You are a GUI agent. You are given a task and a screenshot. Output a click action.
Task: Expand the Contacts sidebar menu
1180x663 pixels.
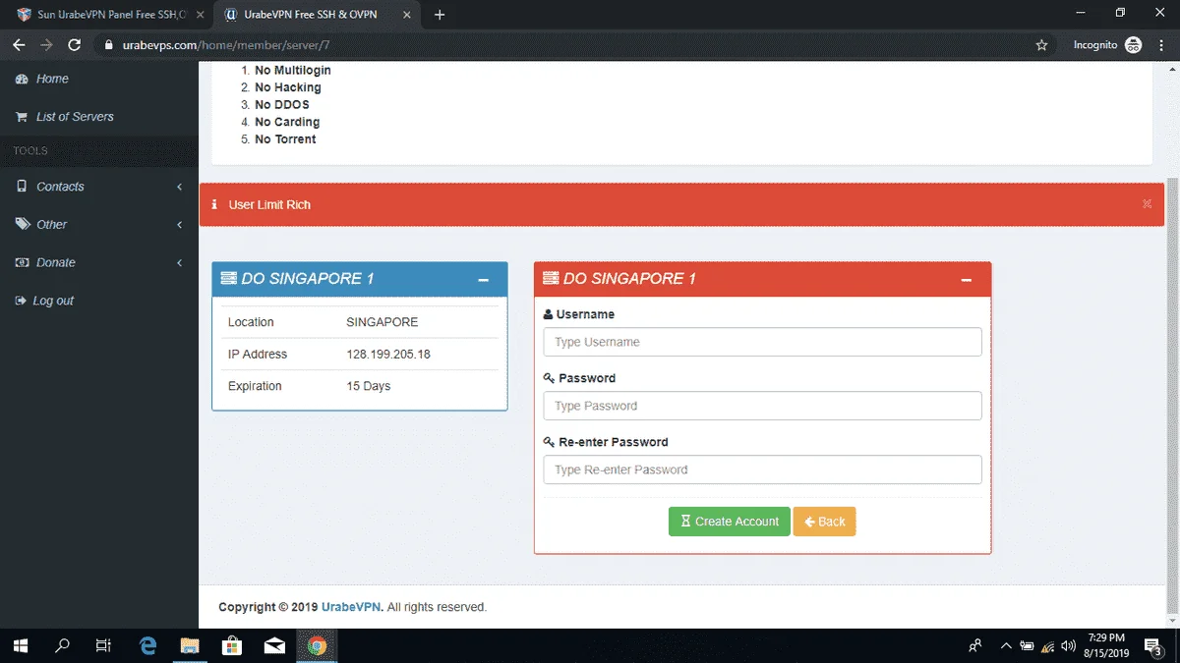pyautogui.click(x=98, y=187)
